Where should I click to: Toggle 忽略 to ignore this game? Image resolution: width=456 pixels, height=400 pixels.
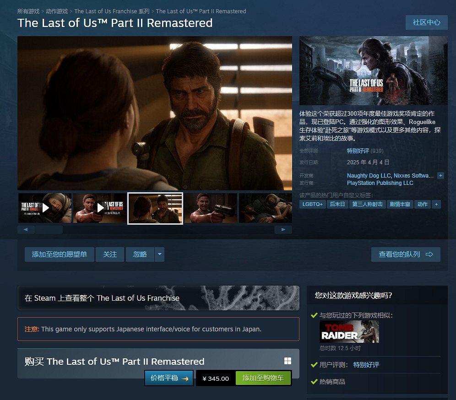coord(140,254)
